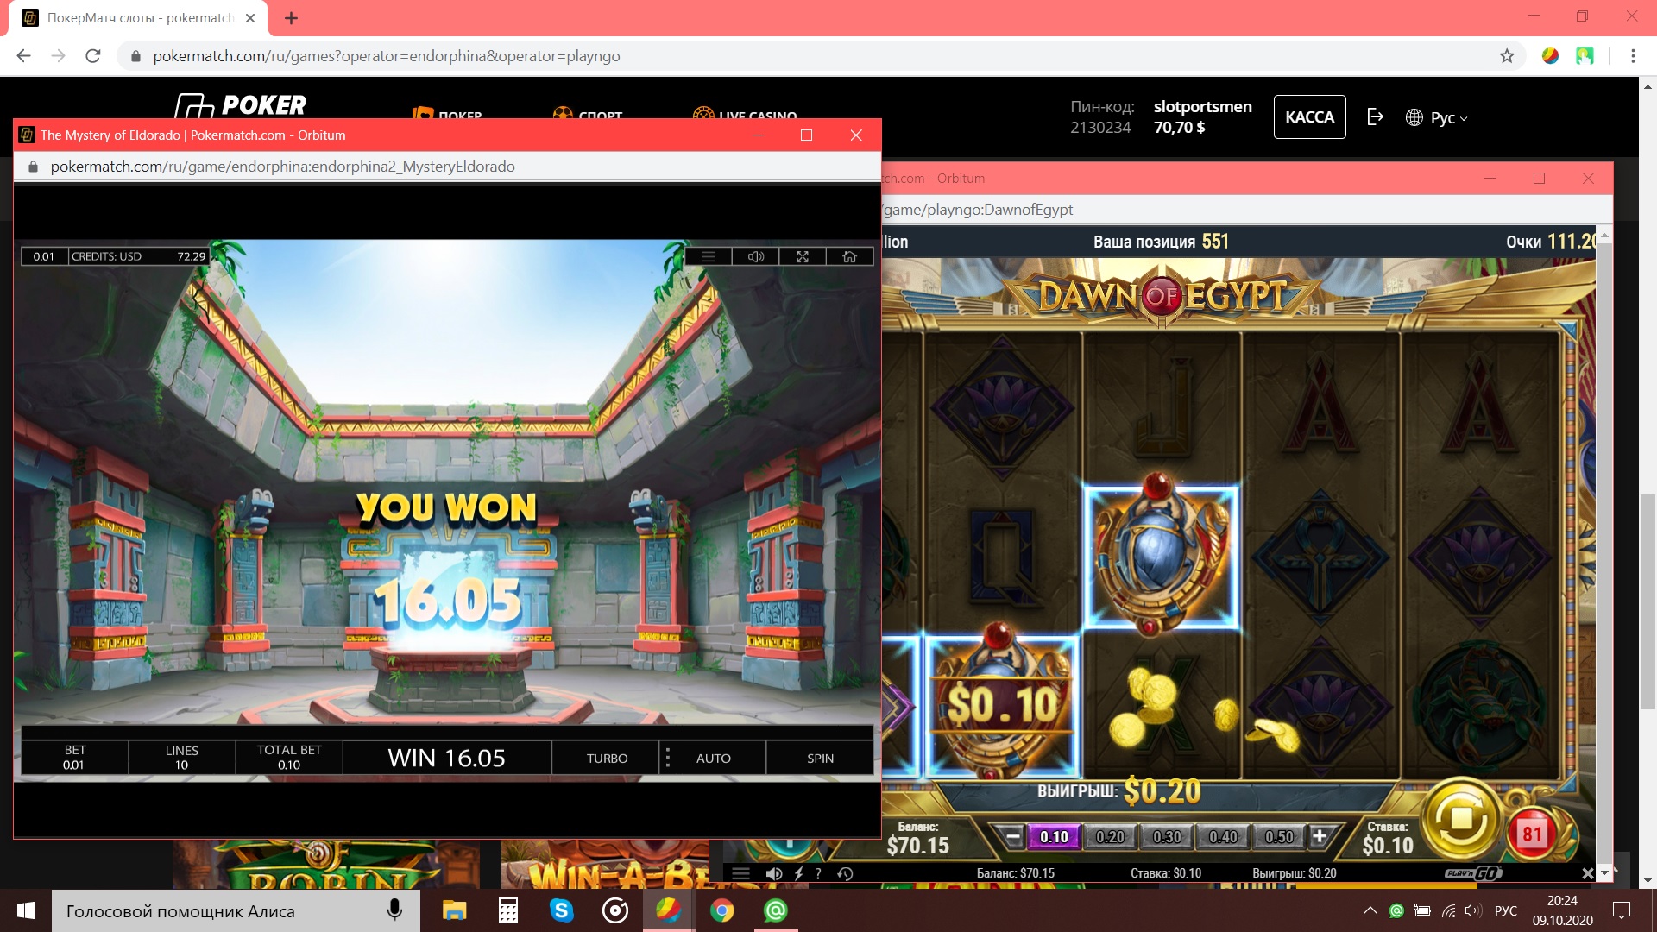Stop autoplay with gold spin button
The width and height of the screenshot is (1657, 932).
[1461, 818]
